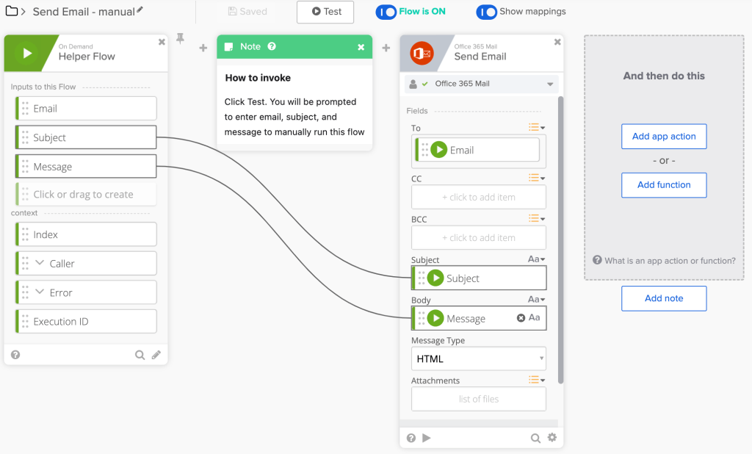Open the Send Email card settings gear

click(x=552, y=438)
